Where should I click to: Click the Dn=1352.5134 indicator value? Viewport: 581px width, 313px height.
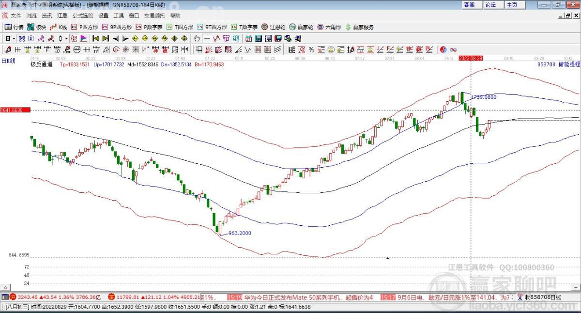(x=176, y=64)
